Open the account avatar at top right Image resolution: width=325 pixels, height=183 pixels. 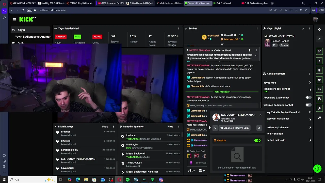point(315,19)
